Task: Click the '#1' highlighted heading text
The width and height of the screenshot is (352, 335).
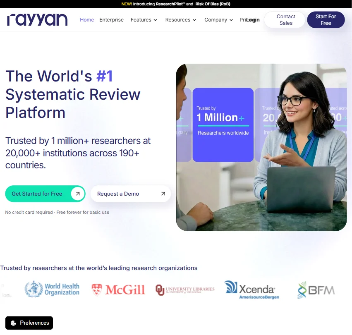Action: click(104, 76)
